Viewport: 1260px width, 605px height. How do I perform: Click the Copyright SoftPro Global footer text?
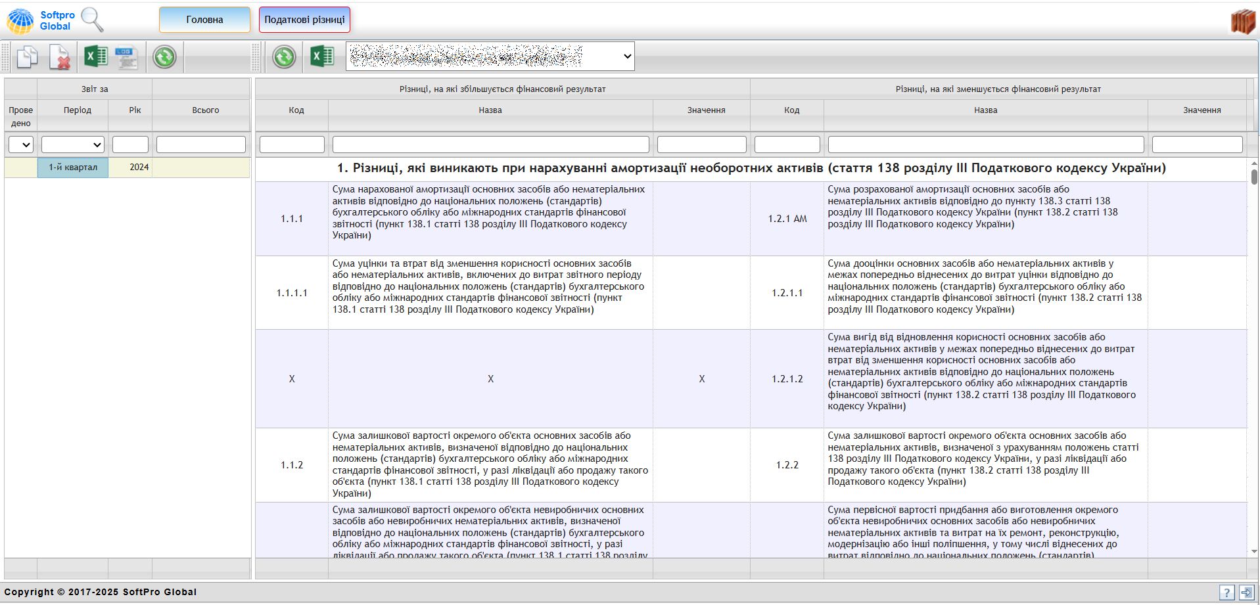point(101,592)
